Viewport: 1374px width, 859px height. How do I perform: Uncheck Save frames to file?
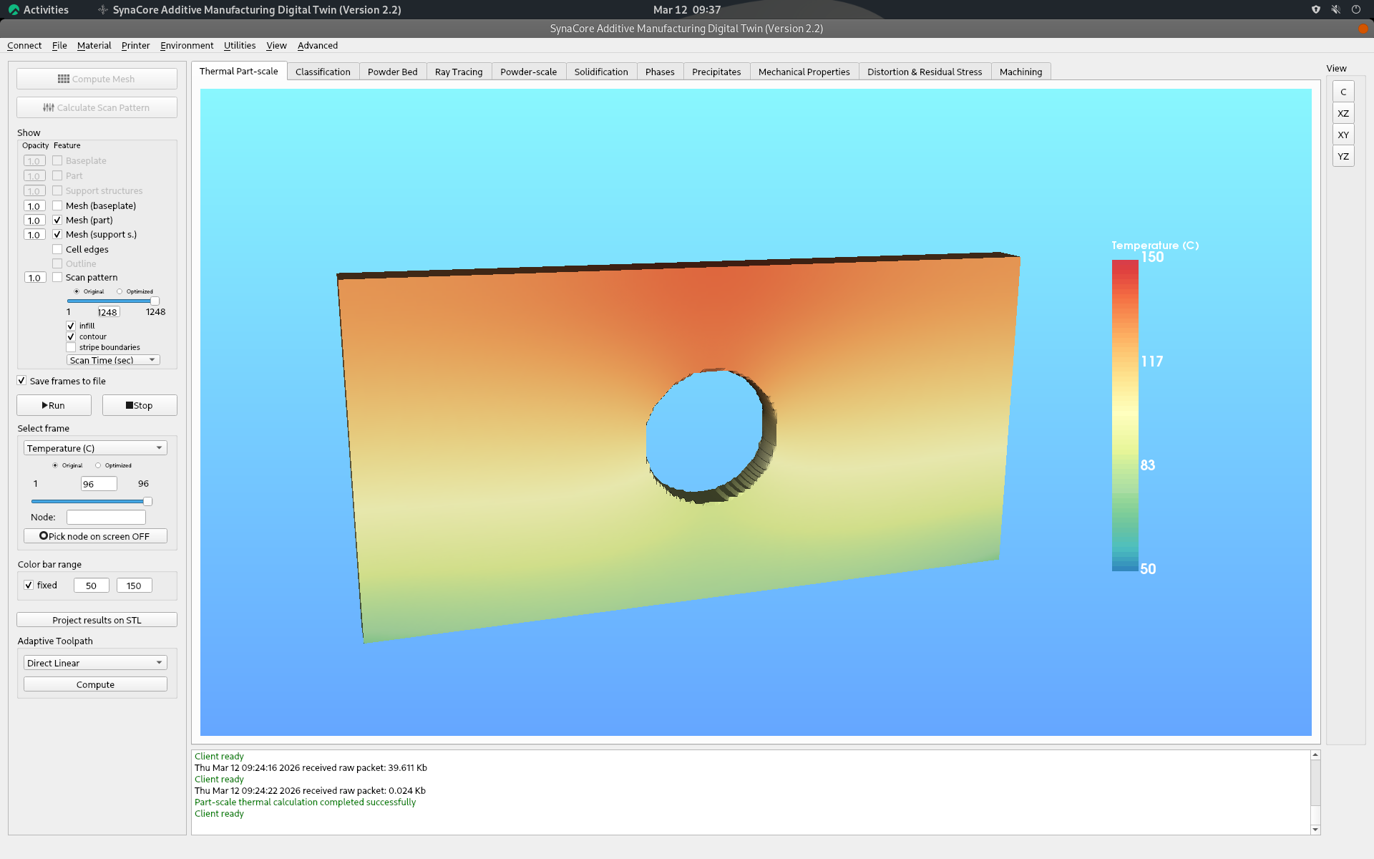(21, 380)
